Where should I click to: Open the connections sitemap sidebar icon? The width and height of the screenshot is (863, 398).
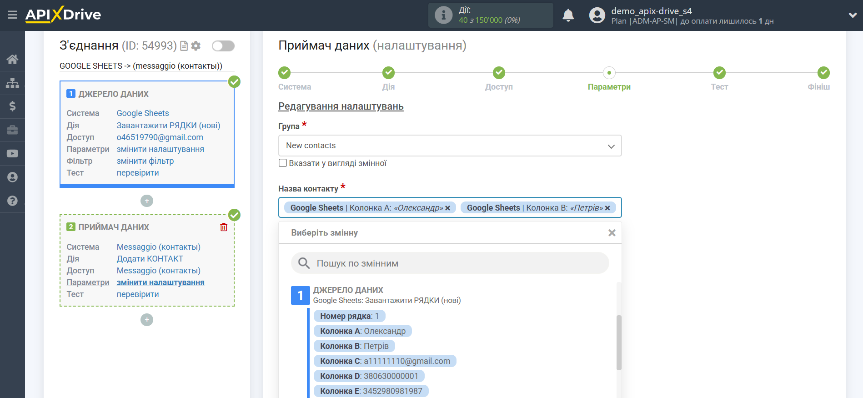pyautogui.click(x=12, y=83)
